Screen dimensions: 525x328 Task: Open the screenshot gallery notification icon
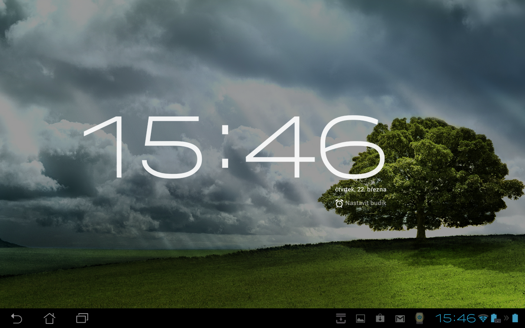[x=359, y=318]
